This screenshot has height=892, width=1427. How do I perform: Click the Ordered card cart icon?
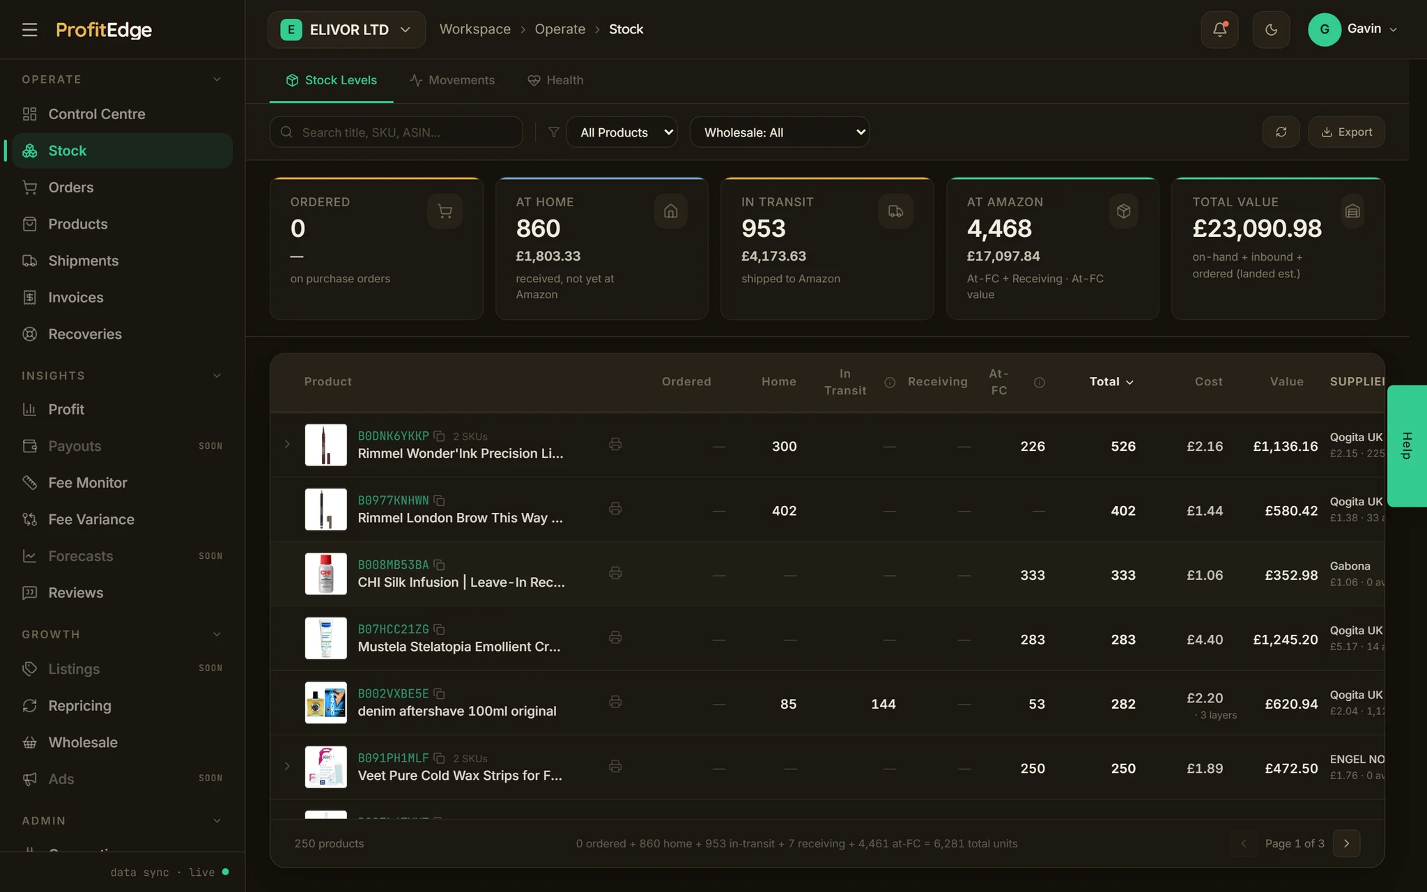pos(445,211)
